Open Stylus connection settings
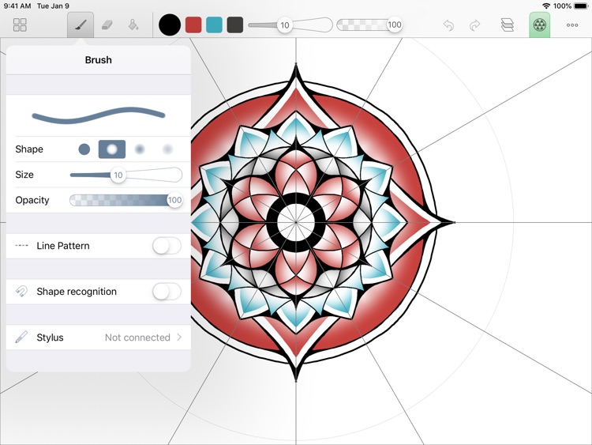 point(99,338)
